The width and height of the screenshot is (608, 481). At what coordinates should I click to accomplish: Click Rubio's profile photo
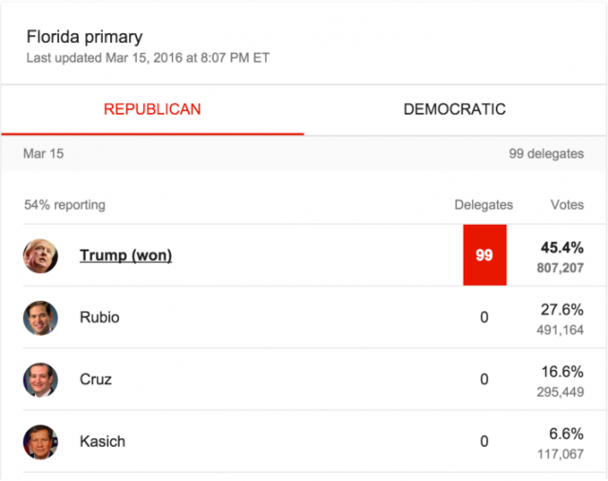click(41, 318)
